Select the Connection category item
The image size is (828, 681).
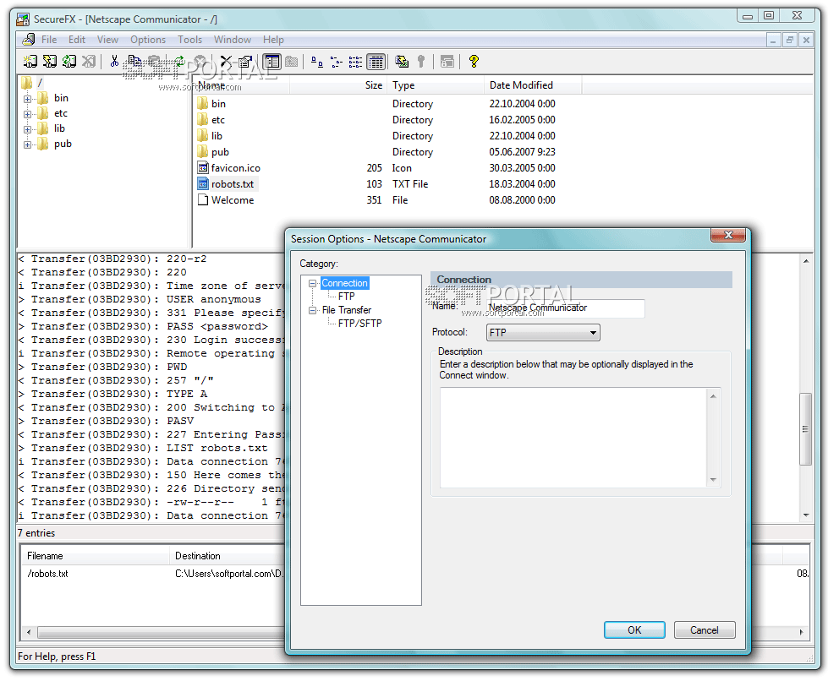pos(345,283)
